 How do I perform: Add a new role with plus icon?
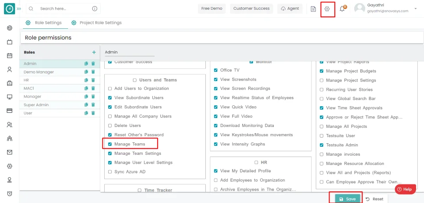tap(94, 52)
